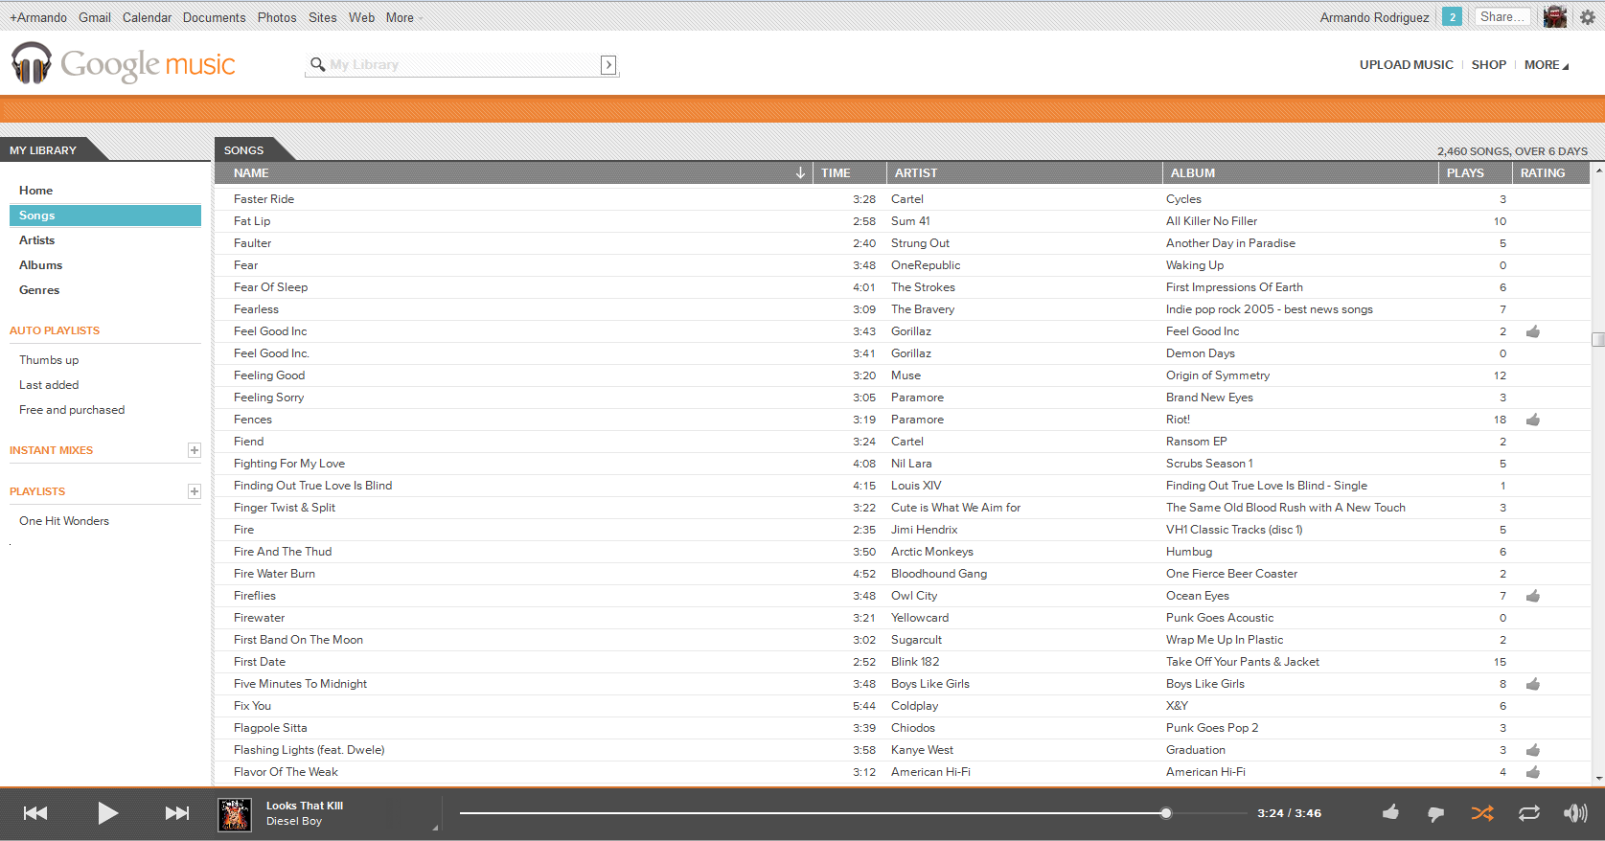Click the play button in player bar
Screen dimensions: 1605x841
107,813
